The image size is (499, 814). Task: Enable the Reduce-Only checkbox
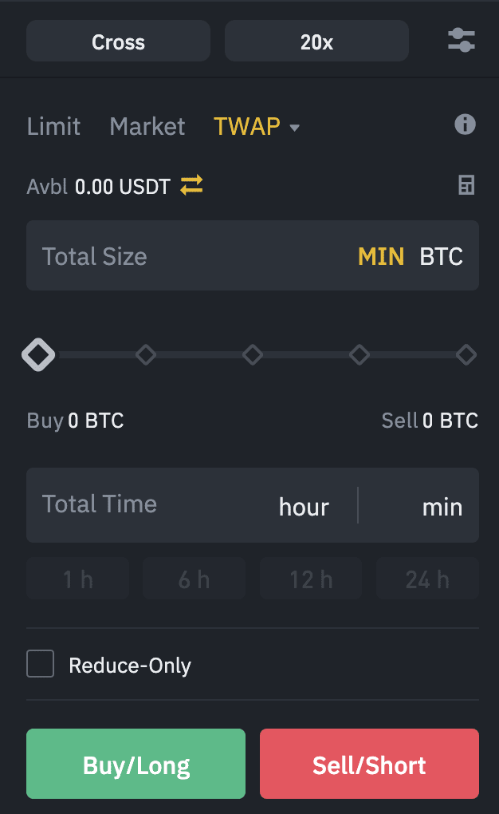click(41, 664)
